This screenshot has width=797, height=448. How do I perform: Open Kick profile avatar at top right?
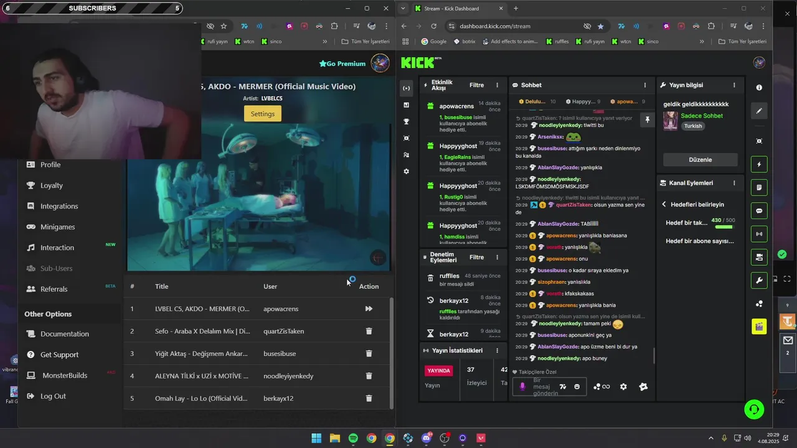[x=759, y=63]
